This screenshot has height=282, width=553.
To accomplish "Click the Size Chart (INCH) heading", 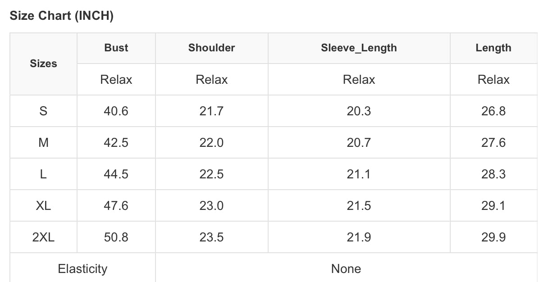I will [61, 16].
